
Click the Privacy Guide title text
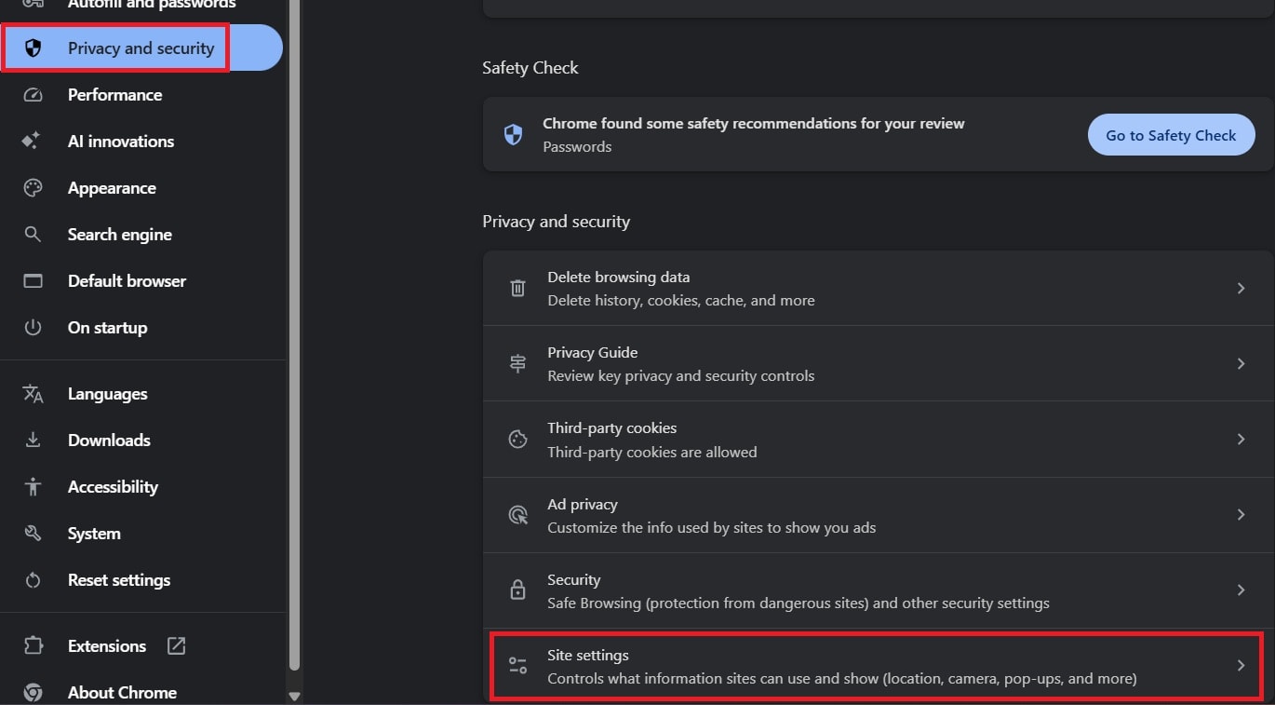(593, 353)
